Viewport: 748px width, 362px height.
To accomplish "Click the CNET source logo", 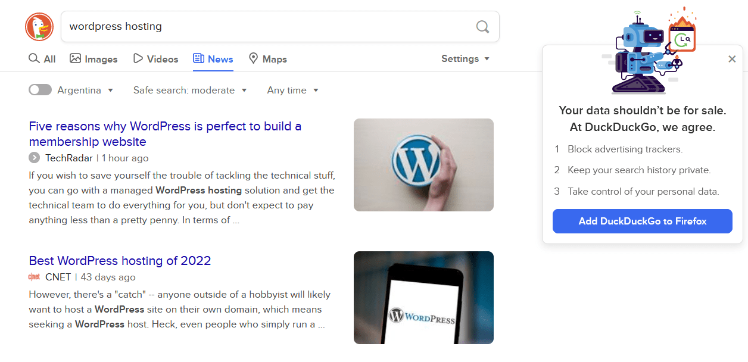I will click(36, 277).
